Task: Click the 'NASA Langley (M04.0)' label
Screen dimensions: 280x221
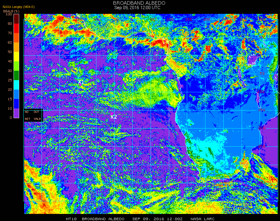Action: point(19,7)
